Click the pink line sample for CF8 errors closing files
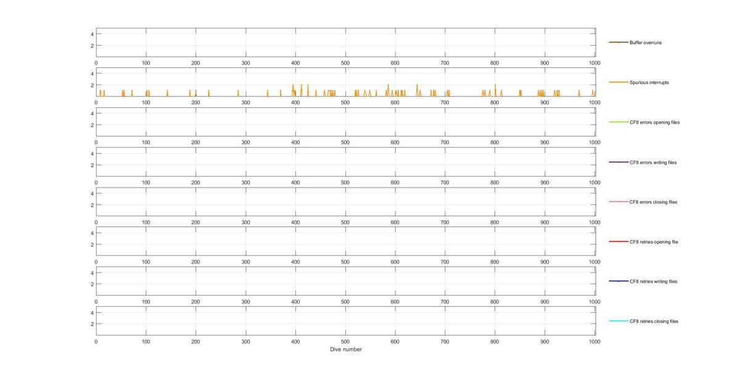The height and width of the screenshot is (377, 740). (619, 202)
